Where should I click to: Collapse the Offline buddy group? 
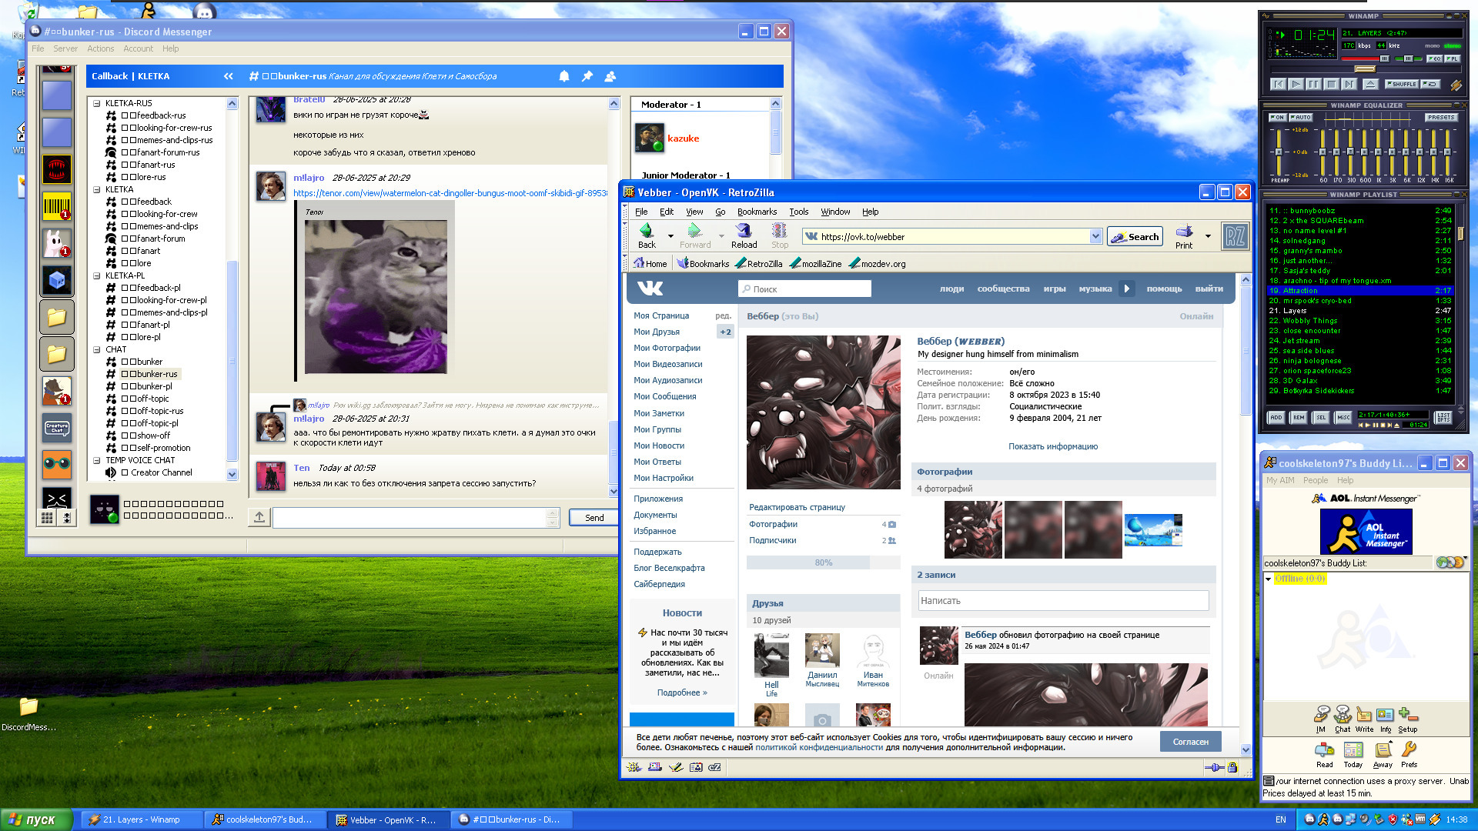[x=1269, y=579]
